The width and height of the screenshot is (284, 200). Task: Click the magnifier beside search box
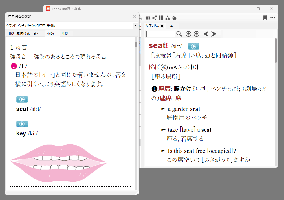[179, 34]
